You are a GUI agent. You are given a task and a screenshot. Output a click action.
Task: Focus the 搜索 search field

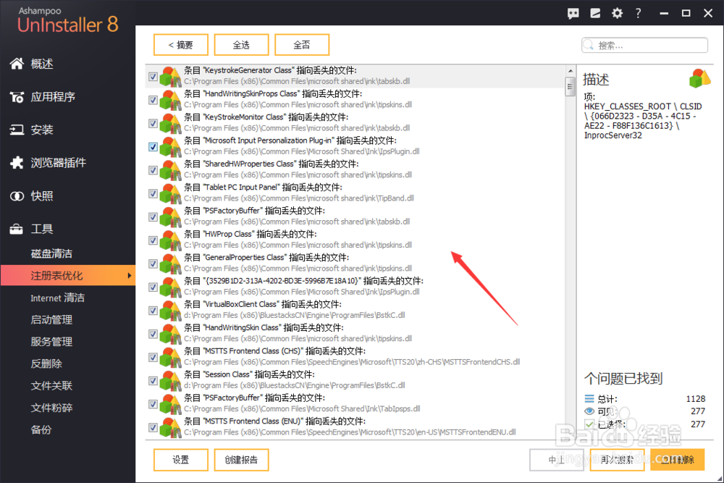(644, 45)
